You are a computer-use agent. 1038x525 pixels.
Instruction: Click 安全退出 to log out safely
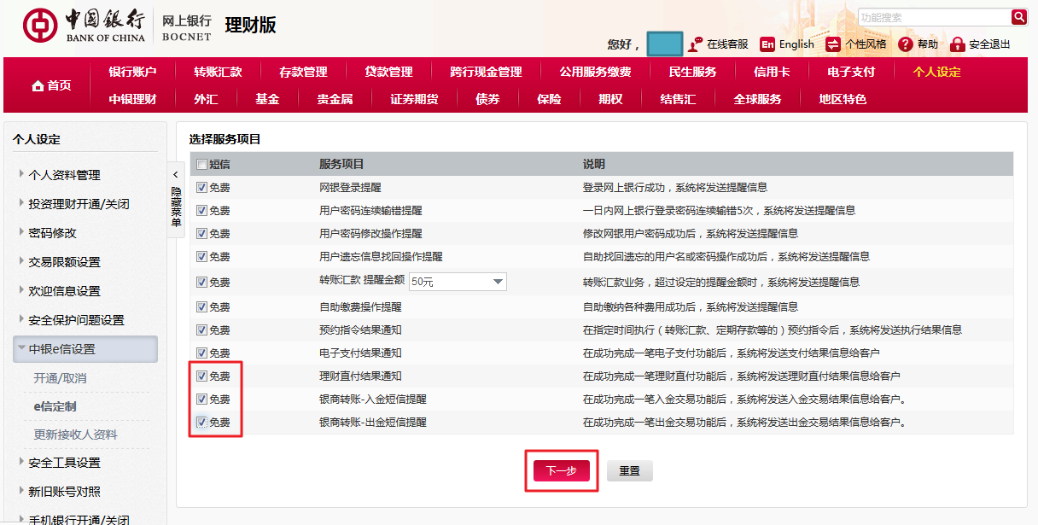[x=980, y=44]
